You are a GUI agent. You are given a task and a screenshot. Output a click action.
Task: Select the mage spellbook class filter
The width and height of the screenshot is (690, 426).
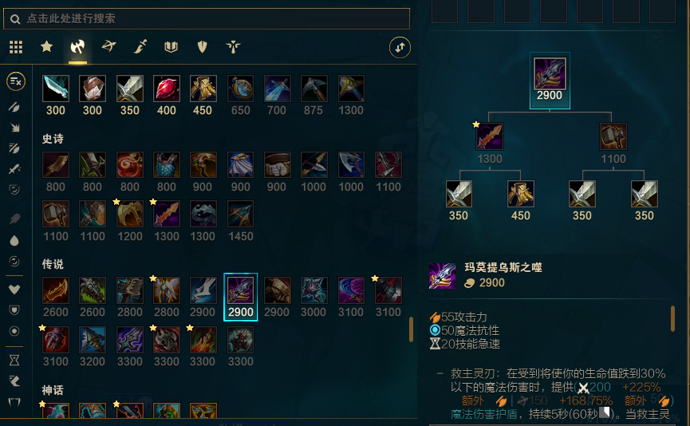tap(172, 46)
